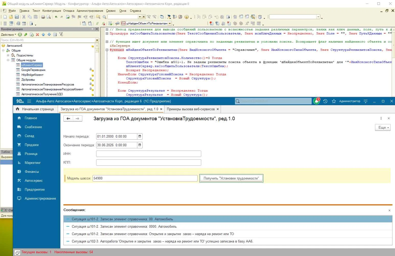Switch to Примеры вызова веб-сервисов tab
This screenshot has height=256, width=395.
191,109
